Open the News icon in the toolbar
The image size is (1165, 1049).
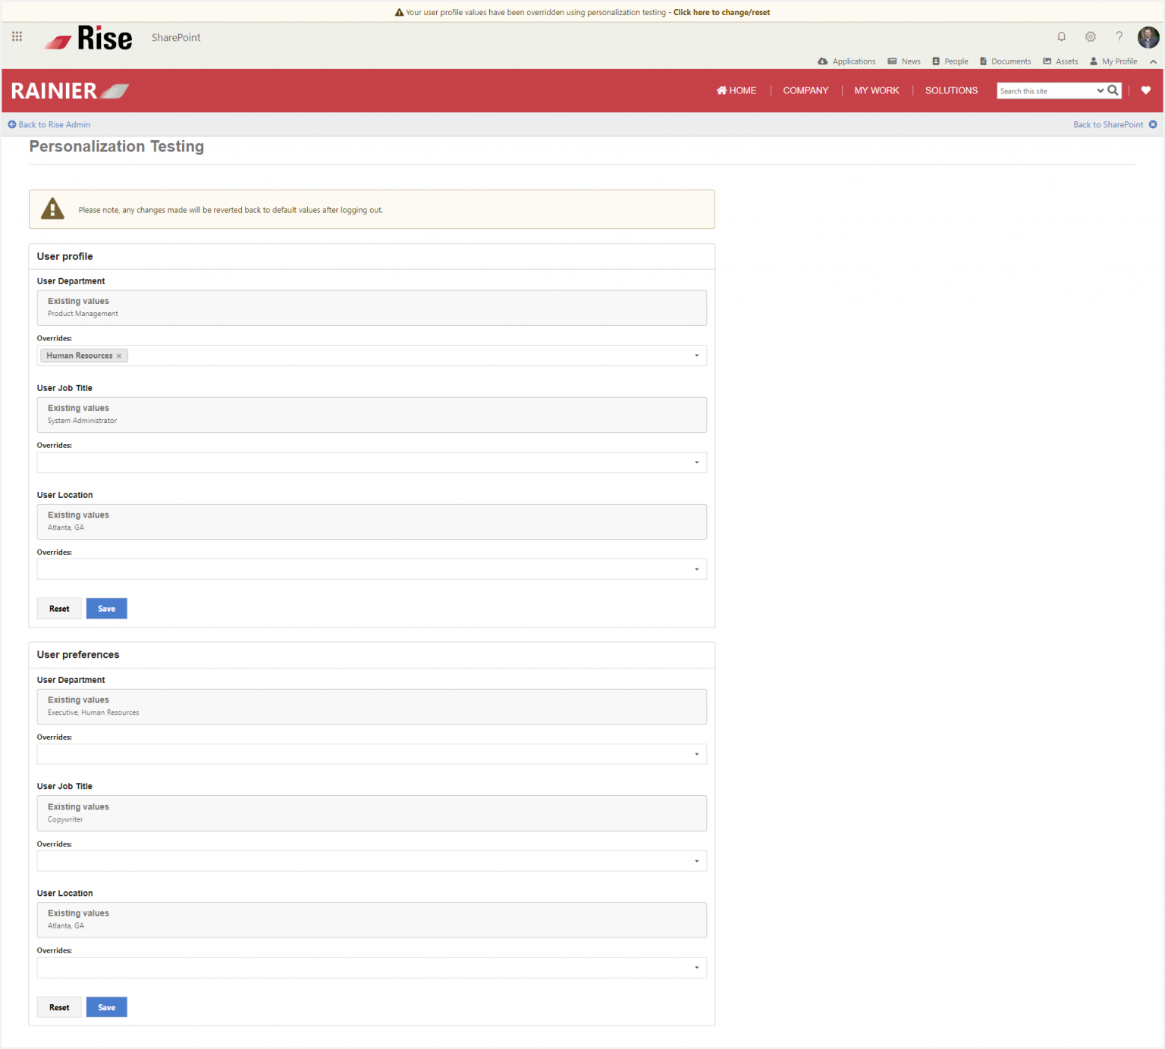coord(891,61)
